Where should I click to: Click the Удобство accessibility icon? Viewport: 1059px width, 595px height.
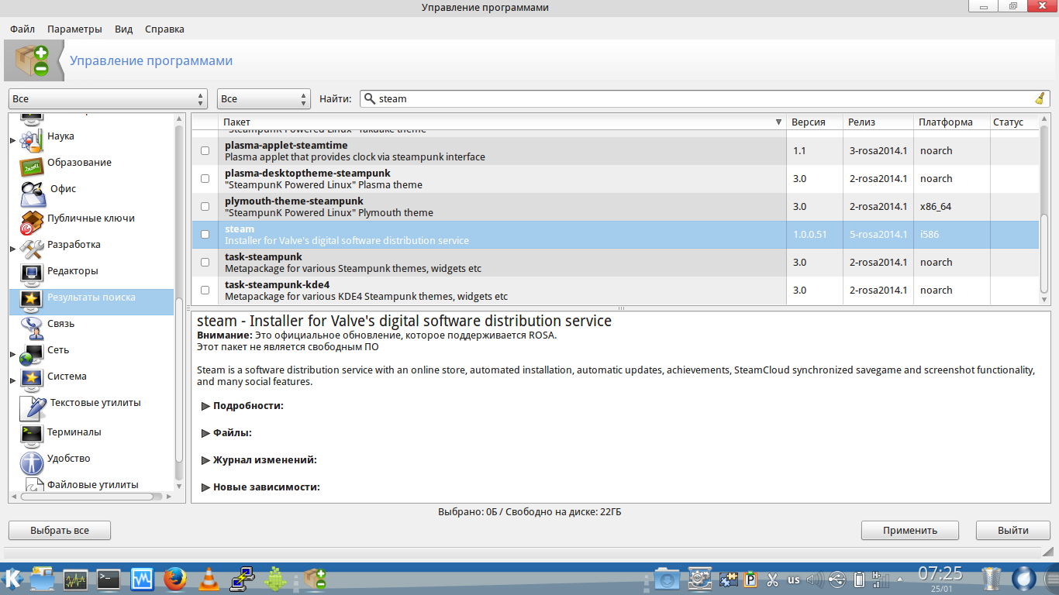(32, 463)
